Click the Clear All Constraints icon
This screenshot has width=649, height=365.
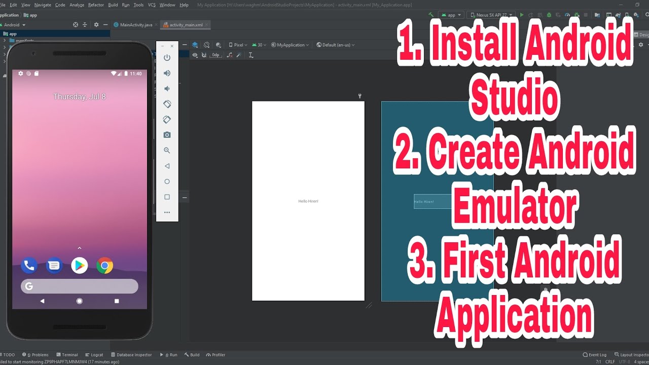(230, 55)
